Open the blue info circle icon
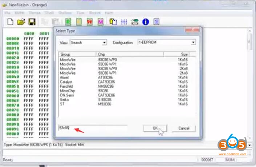The image size is (256, 167). tap(146, 22)
